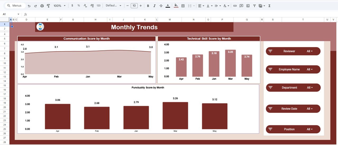Open the Department slicer All dropdown

click(309, 88)
